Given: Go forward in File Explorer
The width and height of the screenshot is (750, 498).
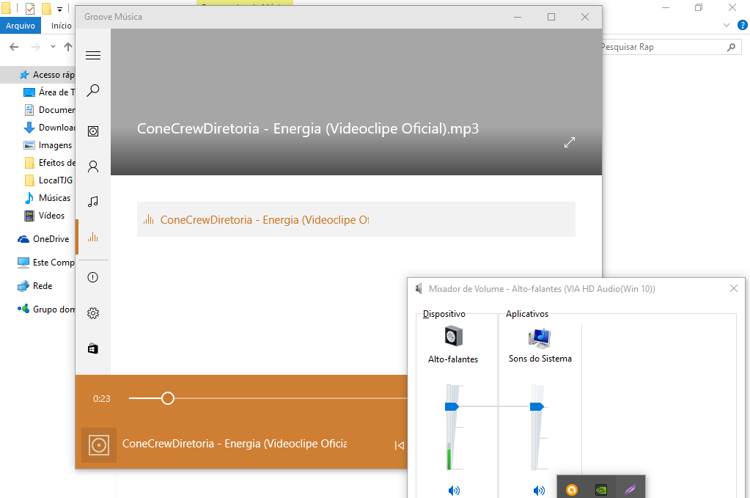Looking at the screenshot, I should [x=36, y=47].
